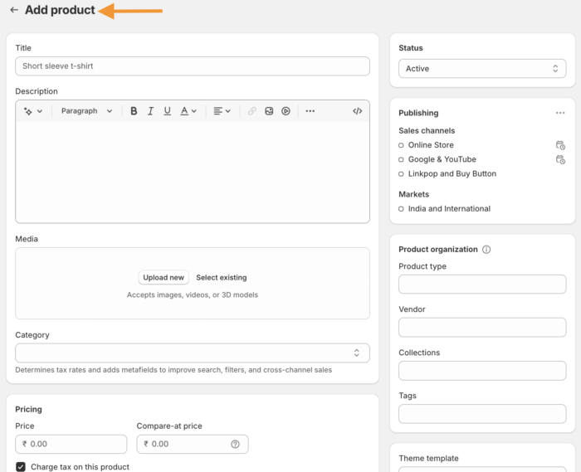Underline text in description editor
Screen dimensions: 581x472
click(167, 111)
